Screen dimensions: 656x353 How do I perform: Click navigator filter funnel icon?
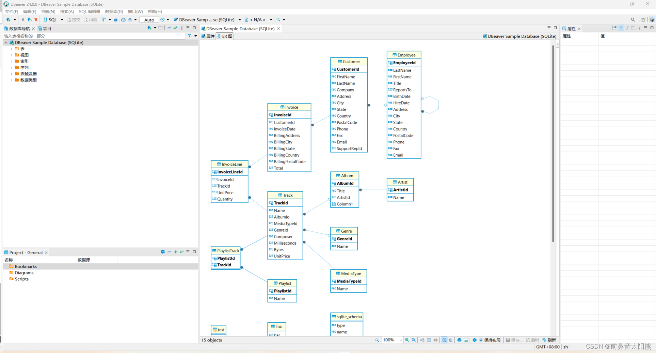[x=190, y=36]
